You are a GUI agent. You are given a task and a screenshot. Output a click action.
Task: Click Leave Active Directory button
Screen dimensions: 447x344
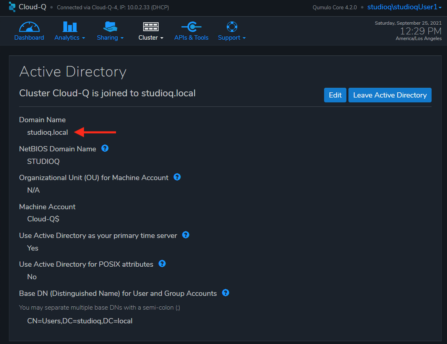(390, 95)
